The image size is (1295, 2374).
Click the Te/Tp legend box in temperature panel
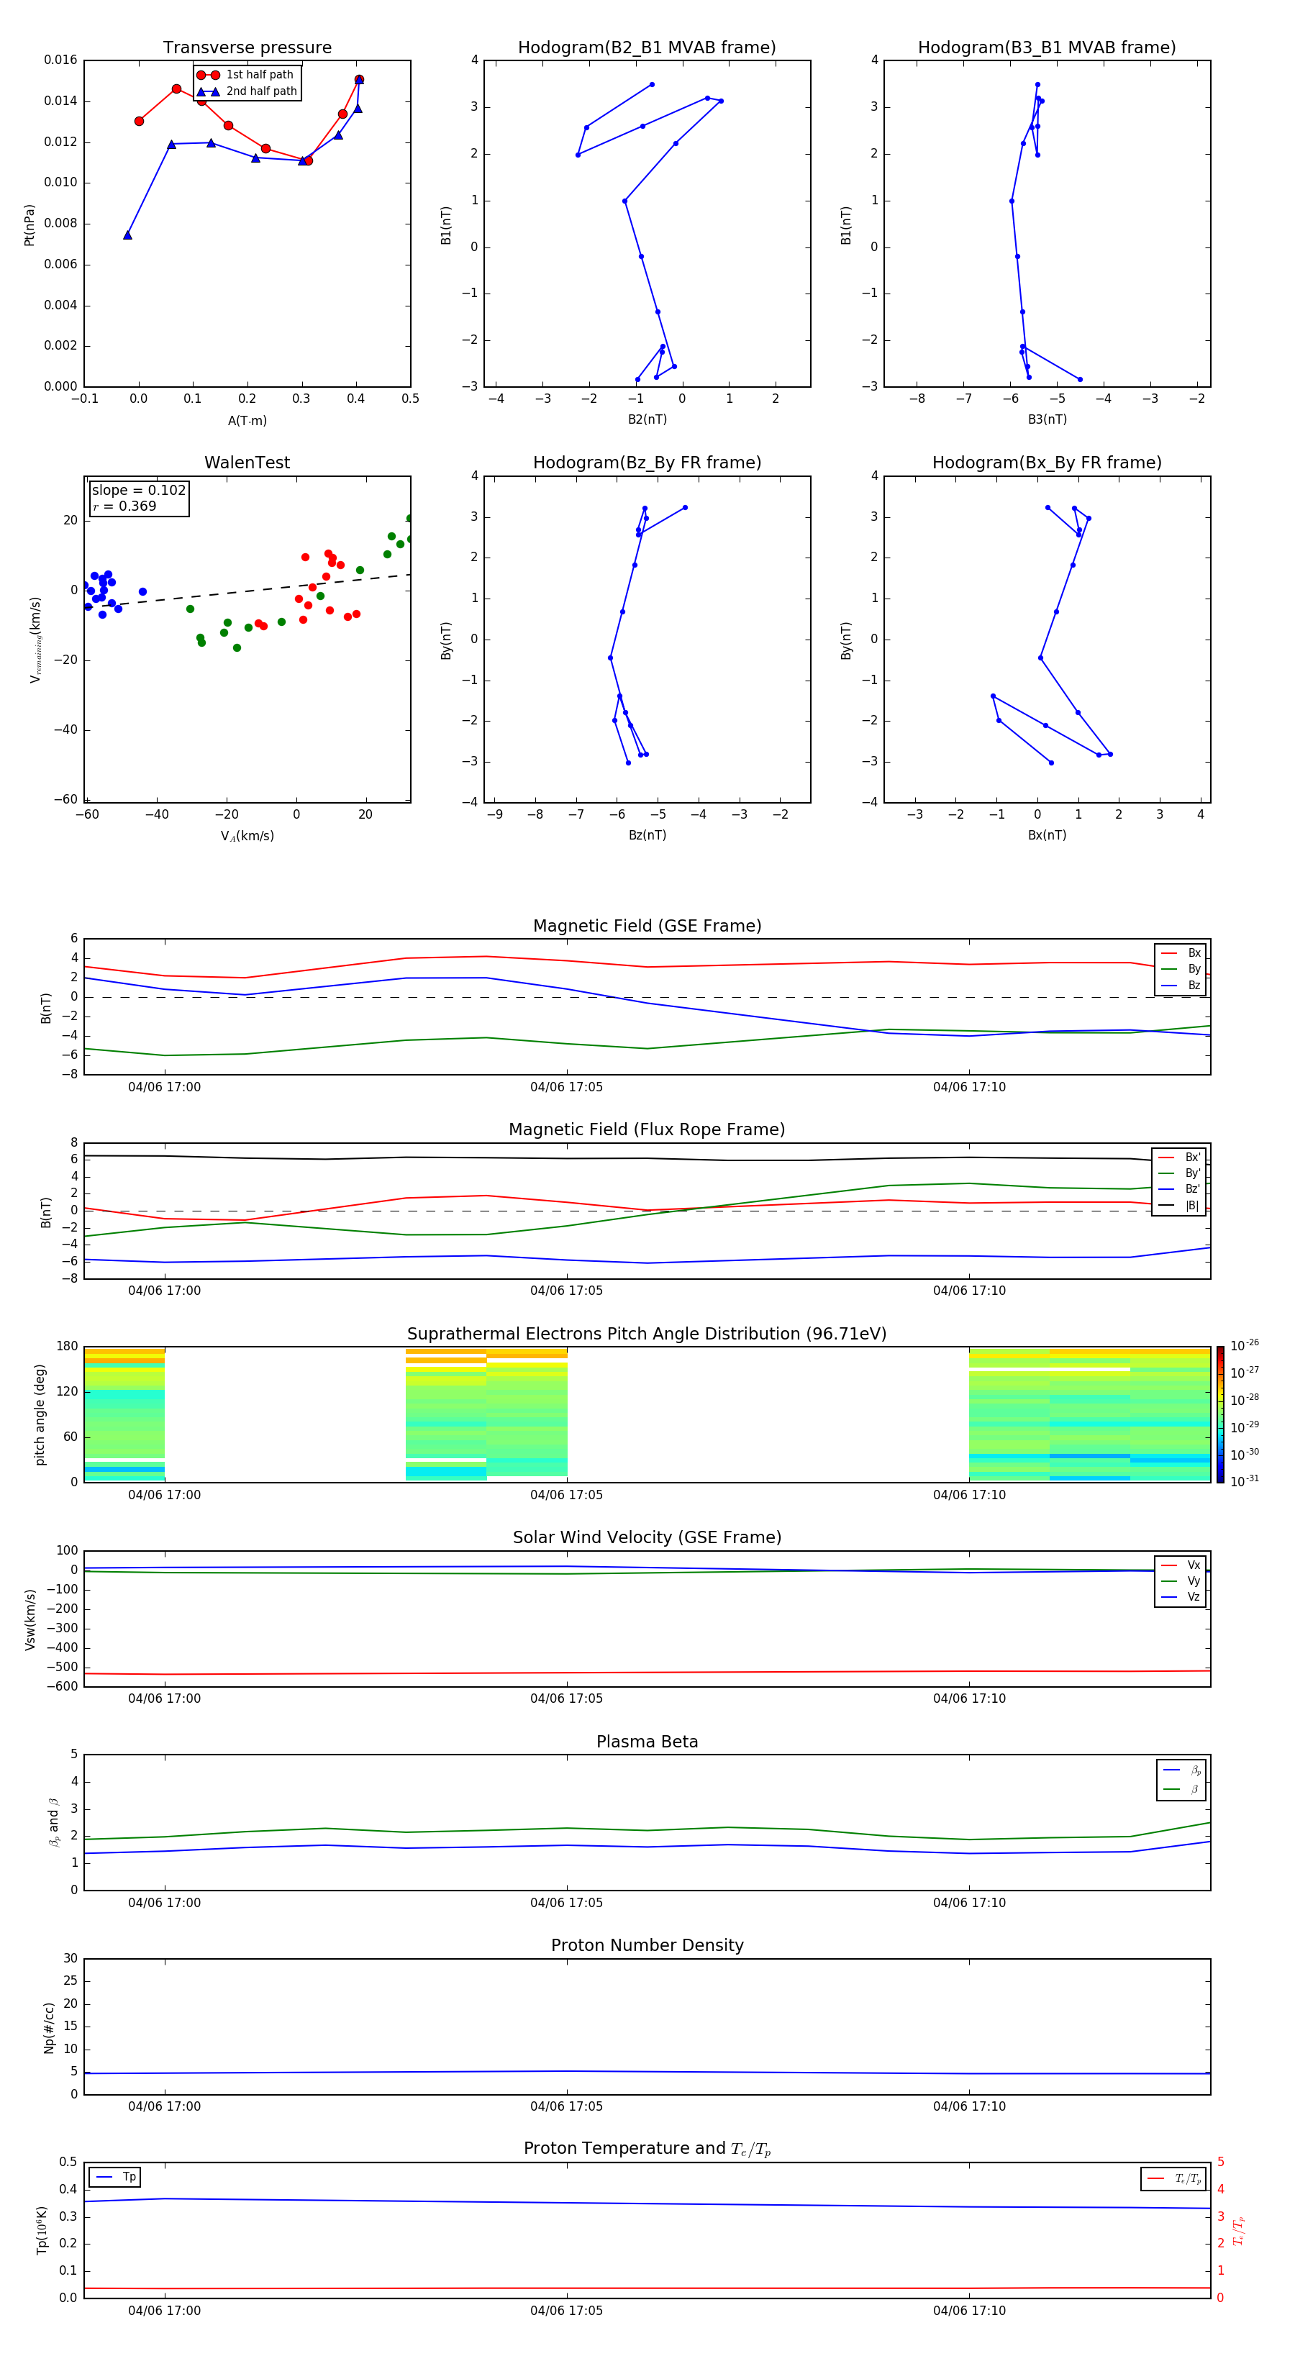point(1173,2178)
